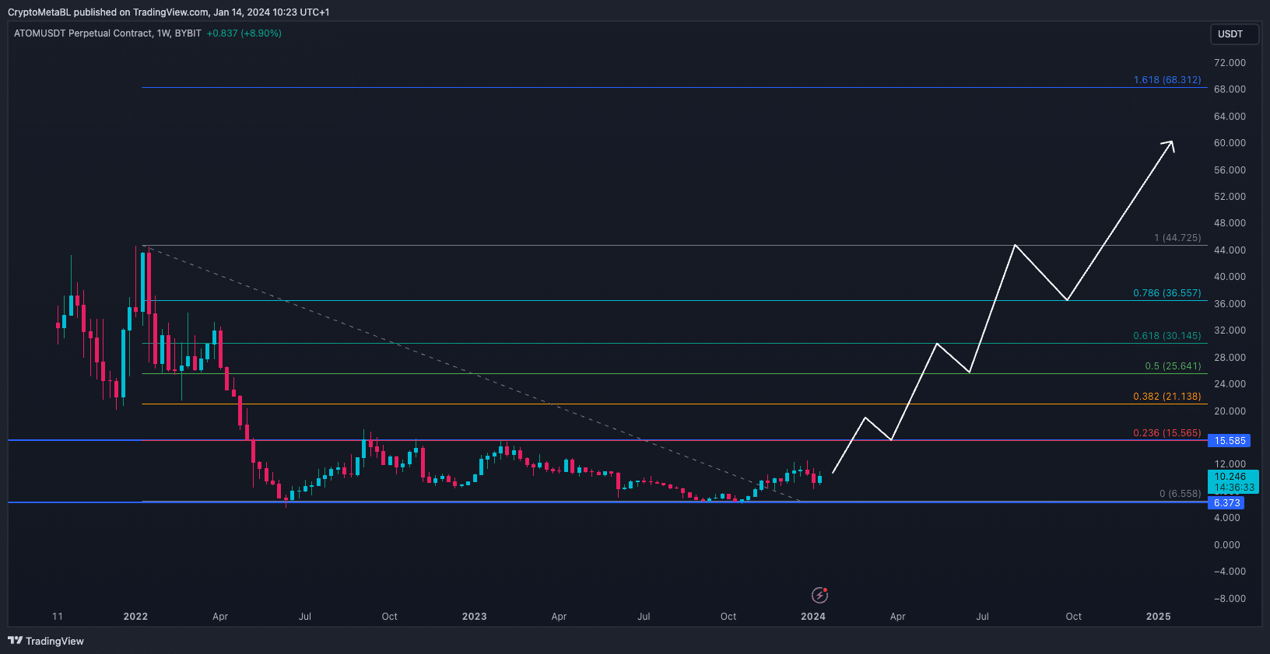The image size is (1270, 654).
Task: Select the 1.618 (68.312) Fibonacci label
Action: pyautogui.click(x=1167, y=80)
